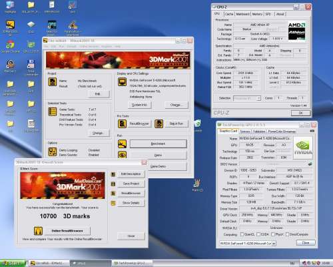Click the Windows Start button
The width and height of the screenshot is (333, 267).
[x=13, y=264]
